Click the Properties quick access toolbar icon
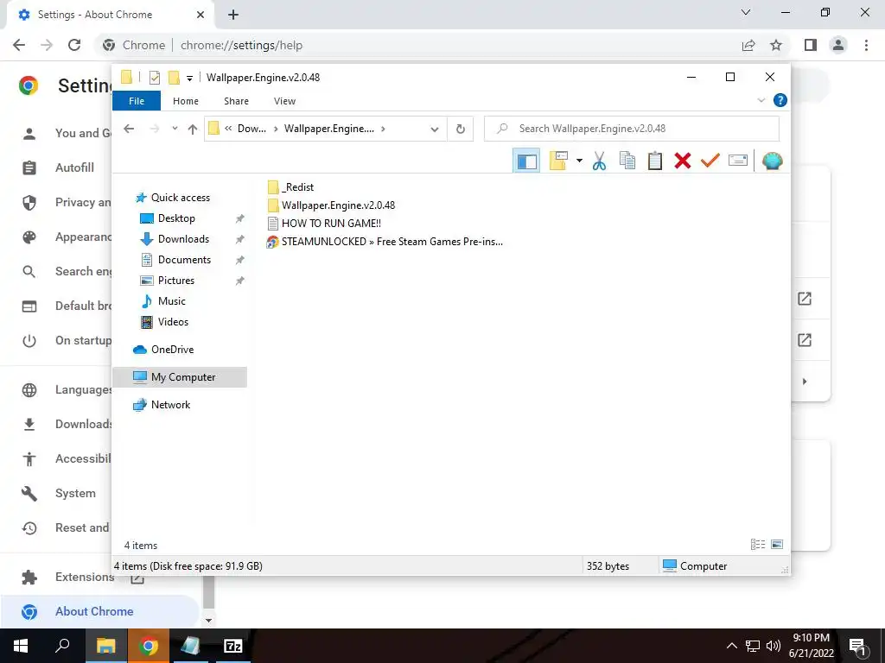The height and width of the screenshot is (663, 885). pos(154,78)
